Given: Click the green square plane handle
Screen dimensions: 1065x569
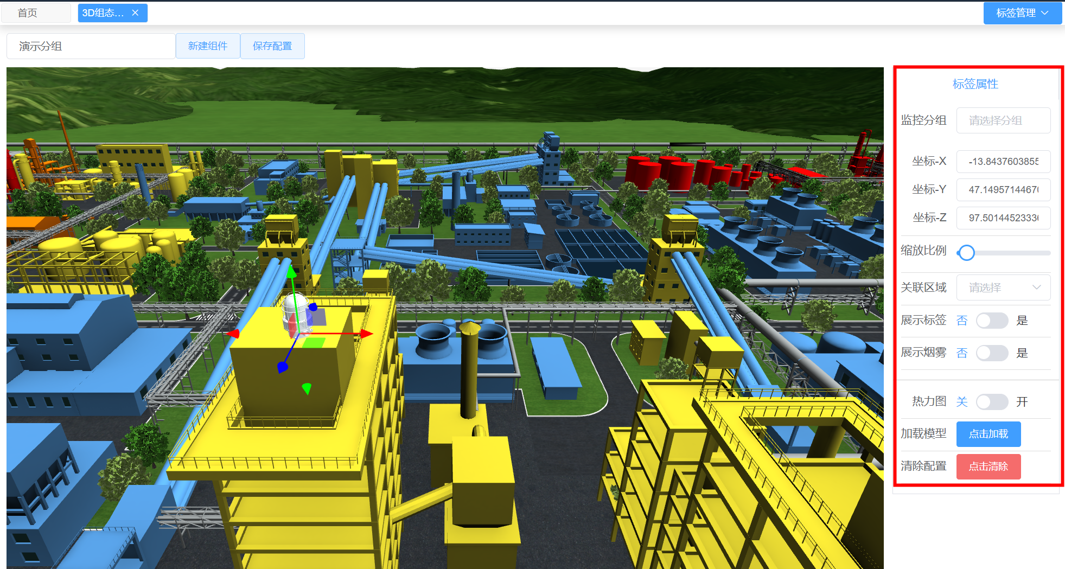Looking at the screenshot, I should point(314,343).
